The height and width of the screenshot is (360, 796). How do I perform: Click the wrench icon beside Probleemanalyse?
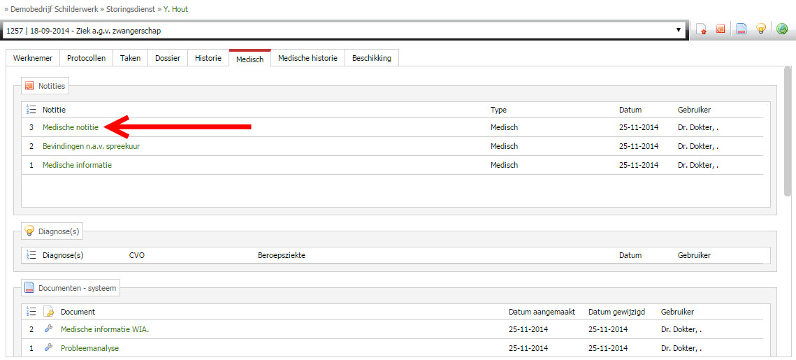pyautogui.click(x=48, y=347)
